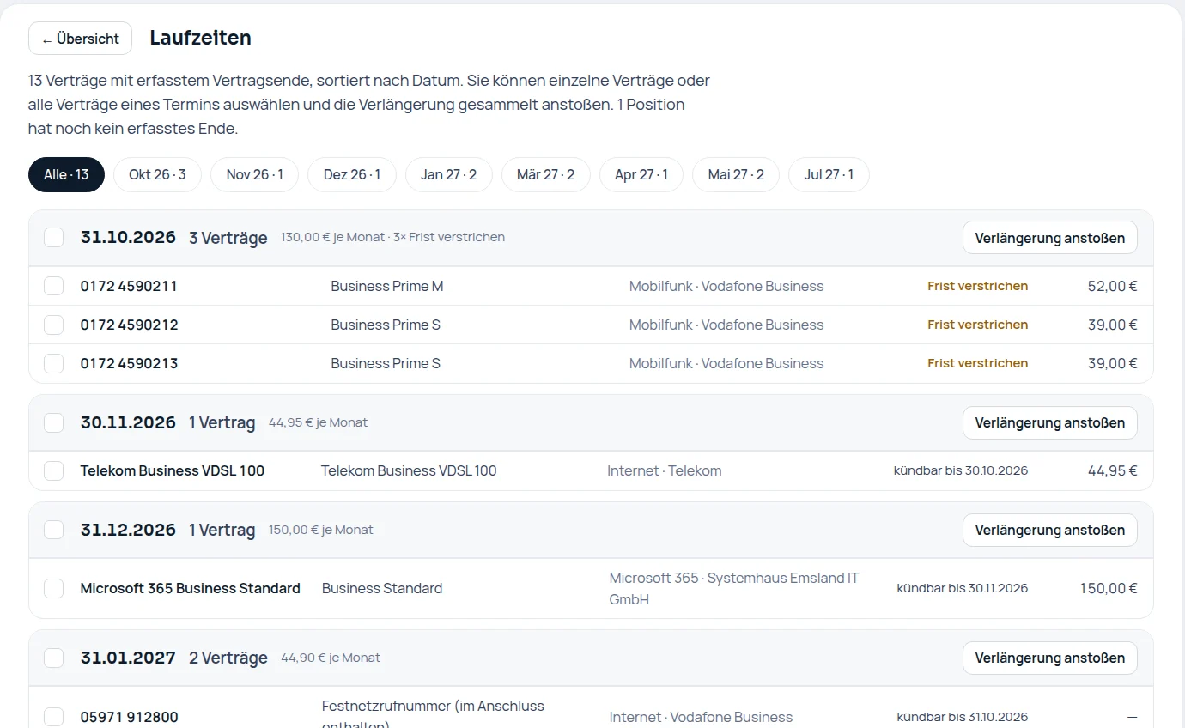Select Microsoft 365 Business Standard checkbox
Screen dimensions: 1185x728
click(x=54, y=588)
